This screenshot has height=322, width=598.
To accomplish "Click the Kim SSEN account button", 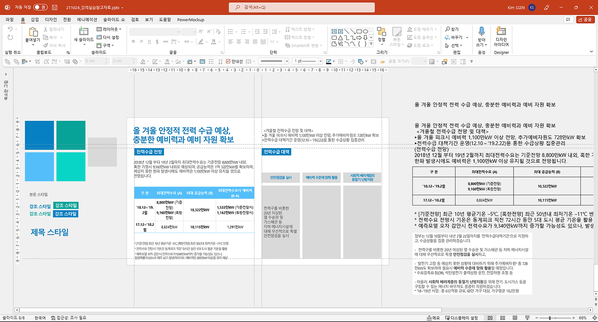I will (522, 7).
